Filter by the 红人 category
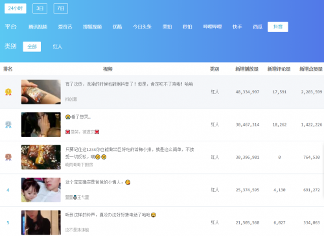Viewport: 324px width, 236px height. [x=58, y=47]
